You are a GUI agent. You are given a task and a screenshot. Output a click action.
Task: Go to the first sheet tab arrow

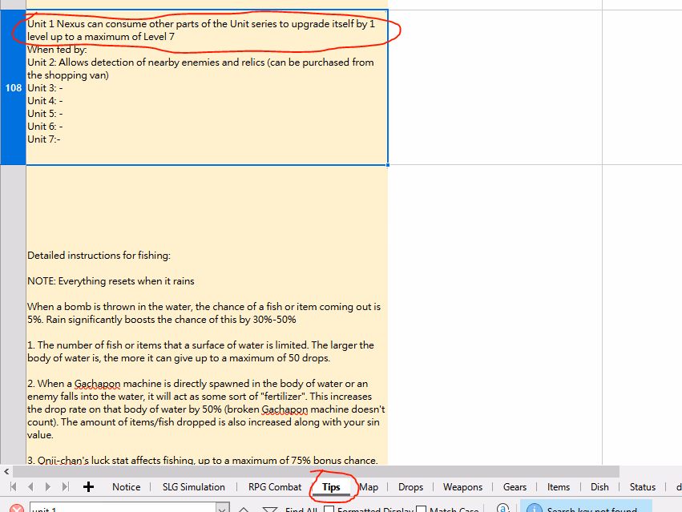coord(13,486)
